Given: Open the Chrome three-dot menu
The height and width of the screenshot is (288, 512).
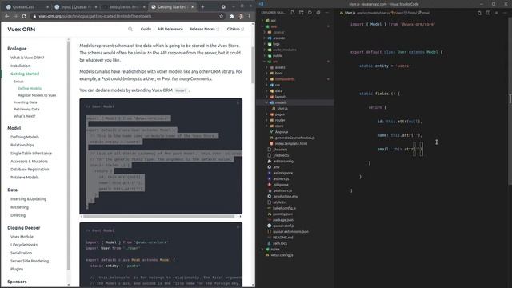Looking at the screenshot, I should point(249,16).
